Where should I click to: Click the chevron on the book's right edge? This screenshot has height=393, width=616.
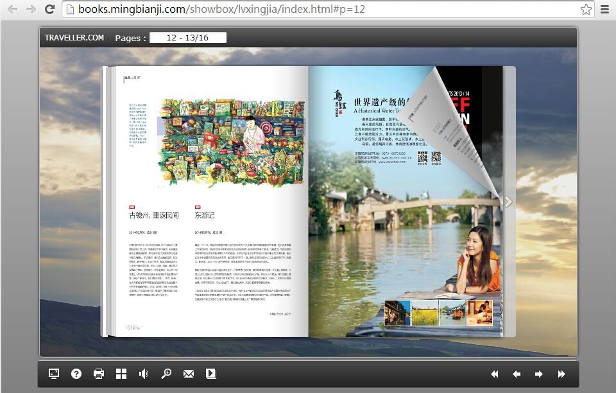click(x=508, y=202)
